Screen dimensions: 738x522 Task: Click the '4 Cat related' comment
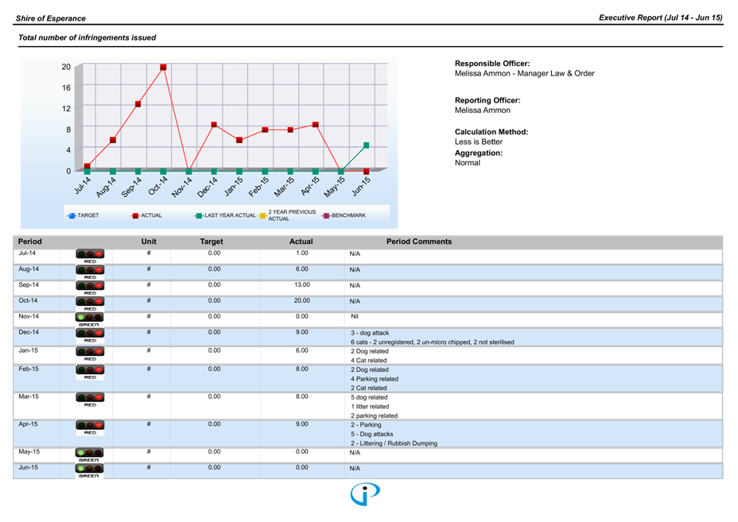(x=368, y=361)
